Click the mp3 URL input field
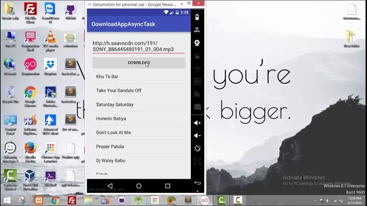 pos(139,46)
